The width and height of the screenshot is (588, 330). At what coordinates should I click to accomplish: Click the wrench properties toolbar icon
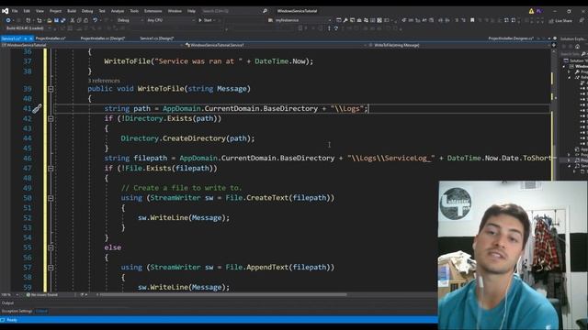[x=345, y=20]
